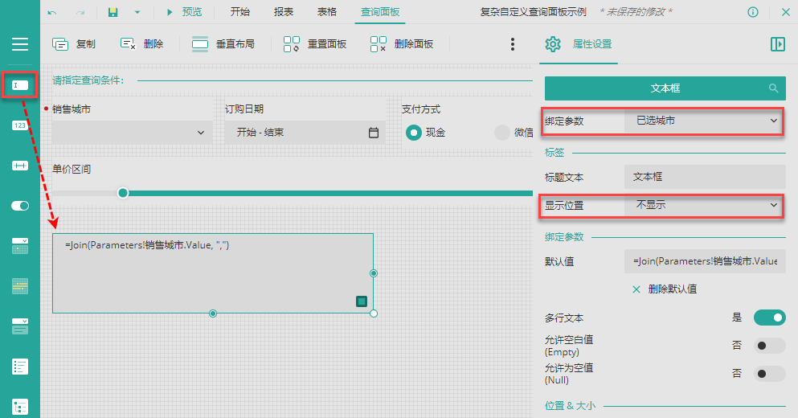
Task: Open the hamburger menu
Action: [x=20, y=44]
